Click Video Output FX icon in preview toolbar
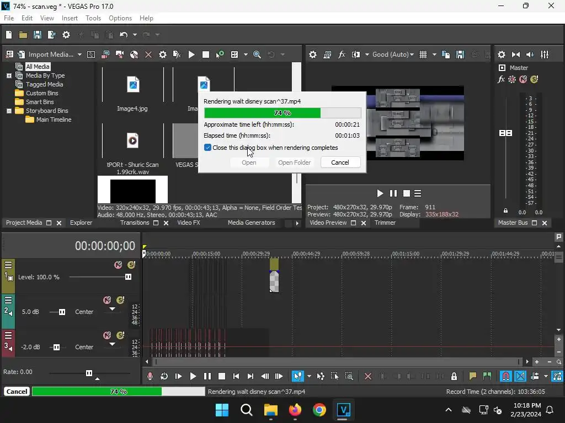 click(342, 55)
